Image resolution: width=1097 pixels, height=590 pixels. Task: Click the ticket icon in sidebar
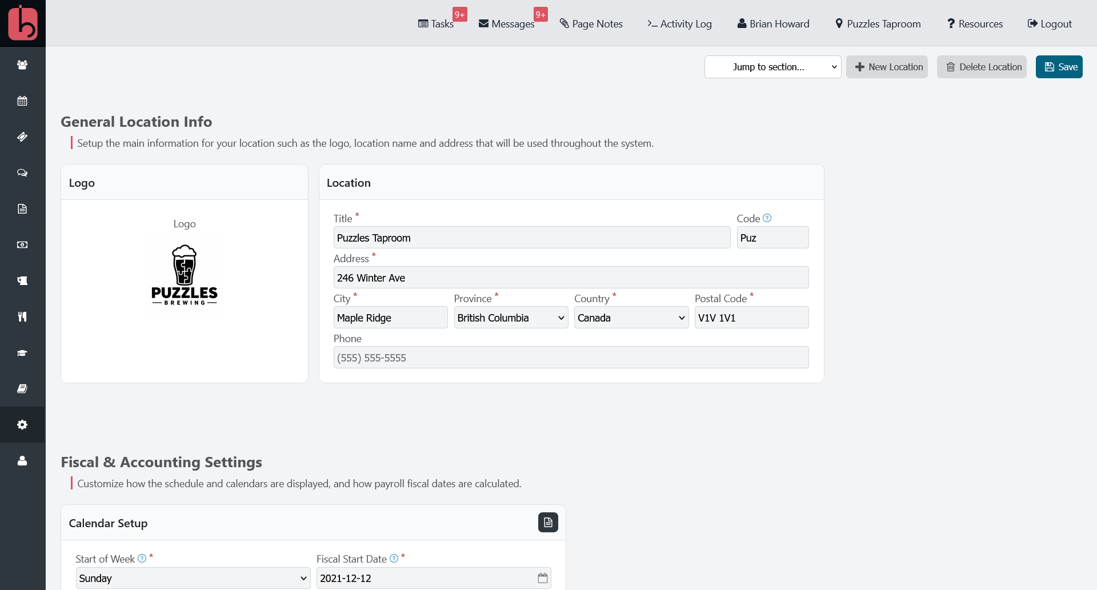(22, 137)
